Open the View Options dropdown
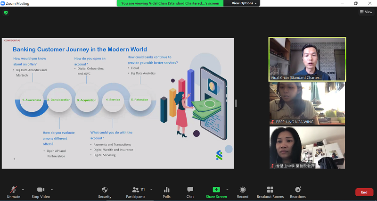This screenshot has height=201, width=377. coord(245,3)
